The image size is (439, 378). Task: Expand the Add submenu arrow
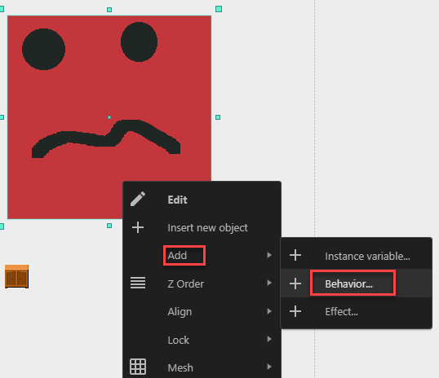[269, 255]
